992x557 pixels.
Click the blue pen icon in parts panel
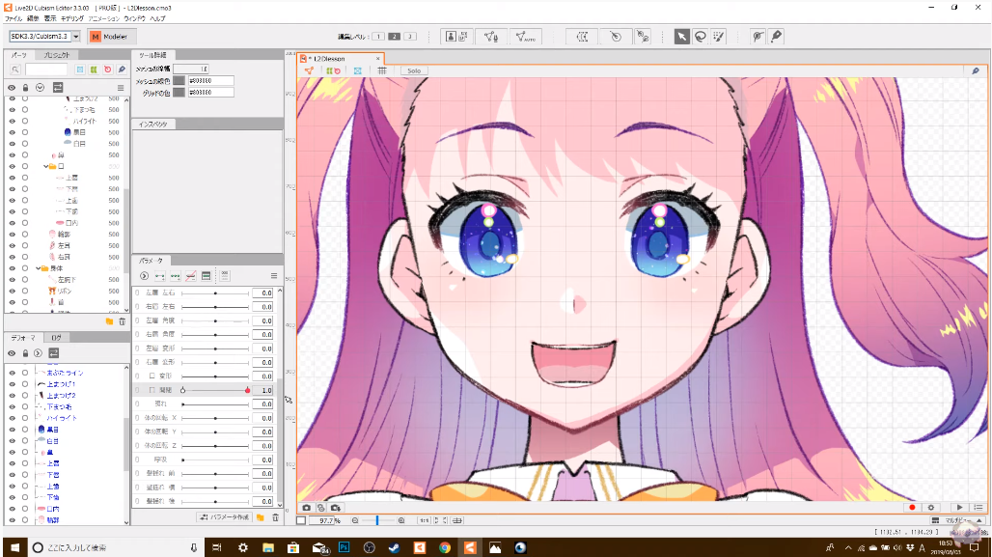click(122, 70)
